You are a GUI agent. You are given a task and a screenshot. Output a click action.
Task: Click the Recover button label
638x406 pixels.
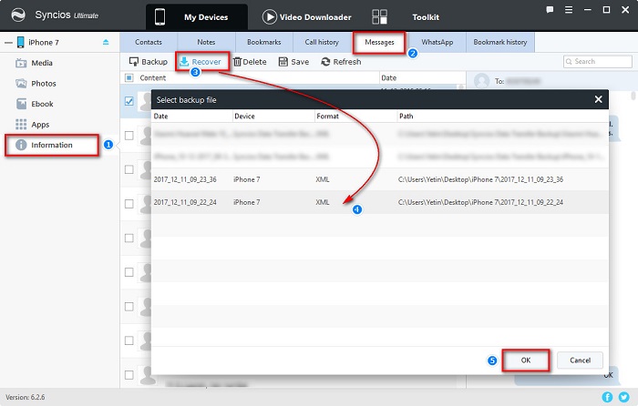click(x=206, y=62)
